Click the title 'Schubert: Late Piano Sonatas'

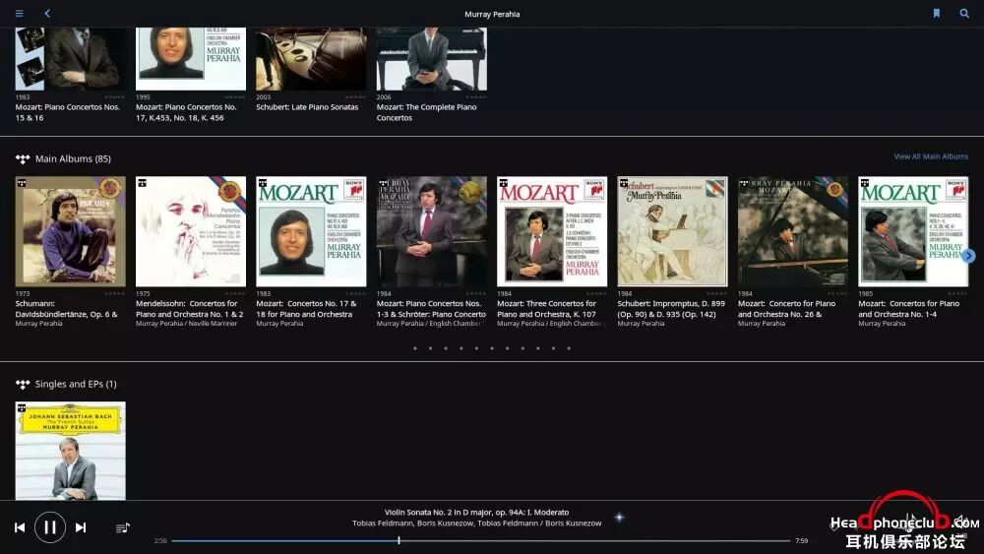click(x=307, y=107)
